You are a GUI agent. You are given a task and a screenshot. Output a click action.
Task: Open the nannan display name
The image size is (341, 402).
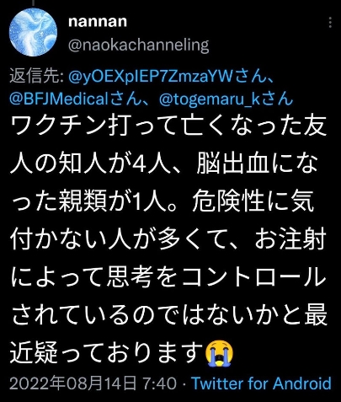98,22
